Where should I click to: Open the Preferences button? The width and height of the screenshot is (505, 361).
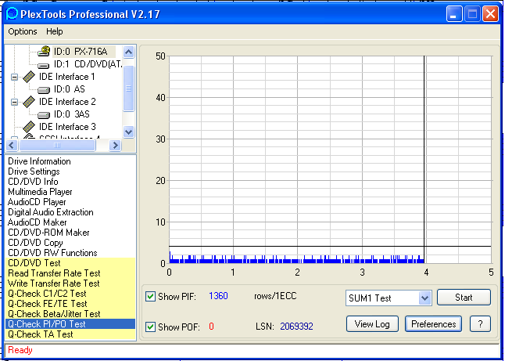[x=434, y=324]
